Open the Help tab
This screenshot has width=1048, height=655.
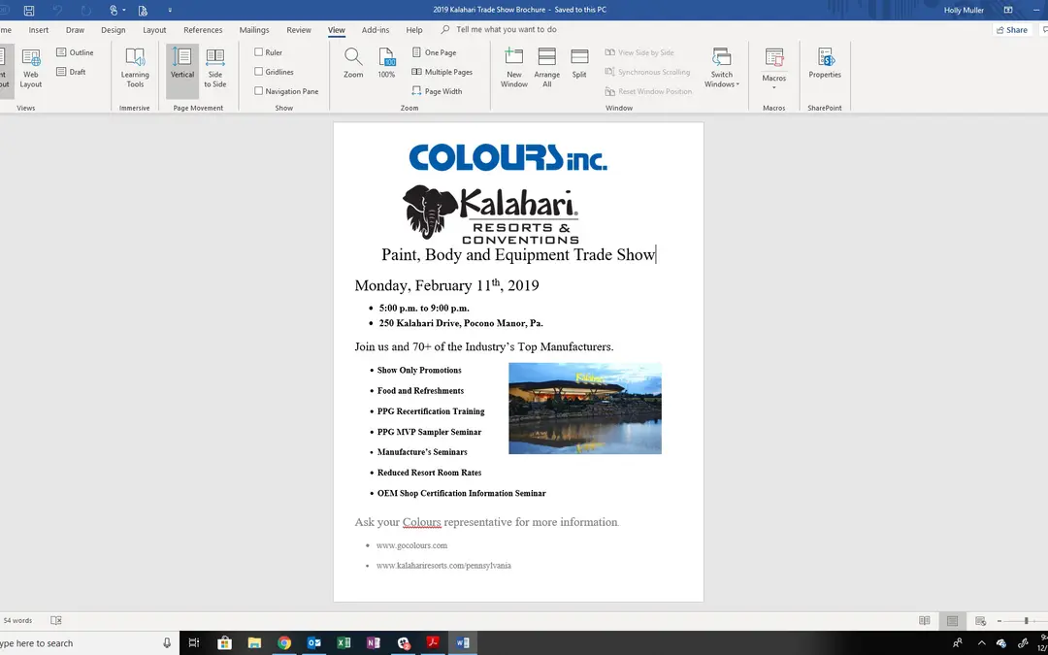click(x=414, y=30)
